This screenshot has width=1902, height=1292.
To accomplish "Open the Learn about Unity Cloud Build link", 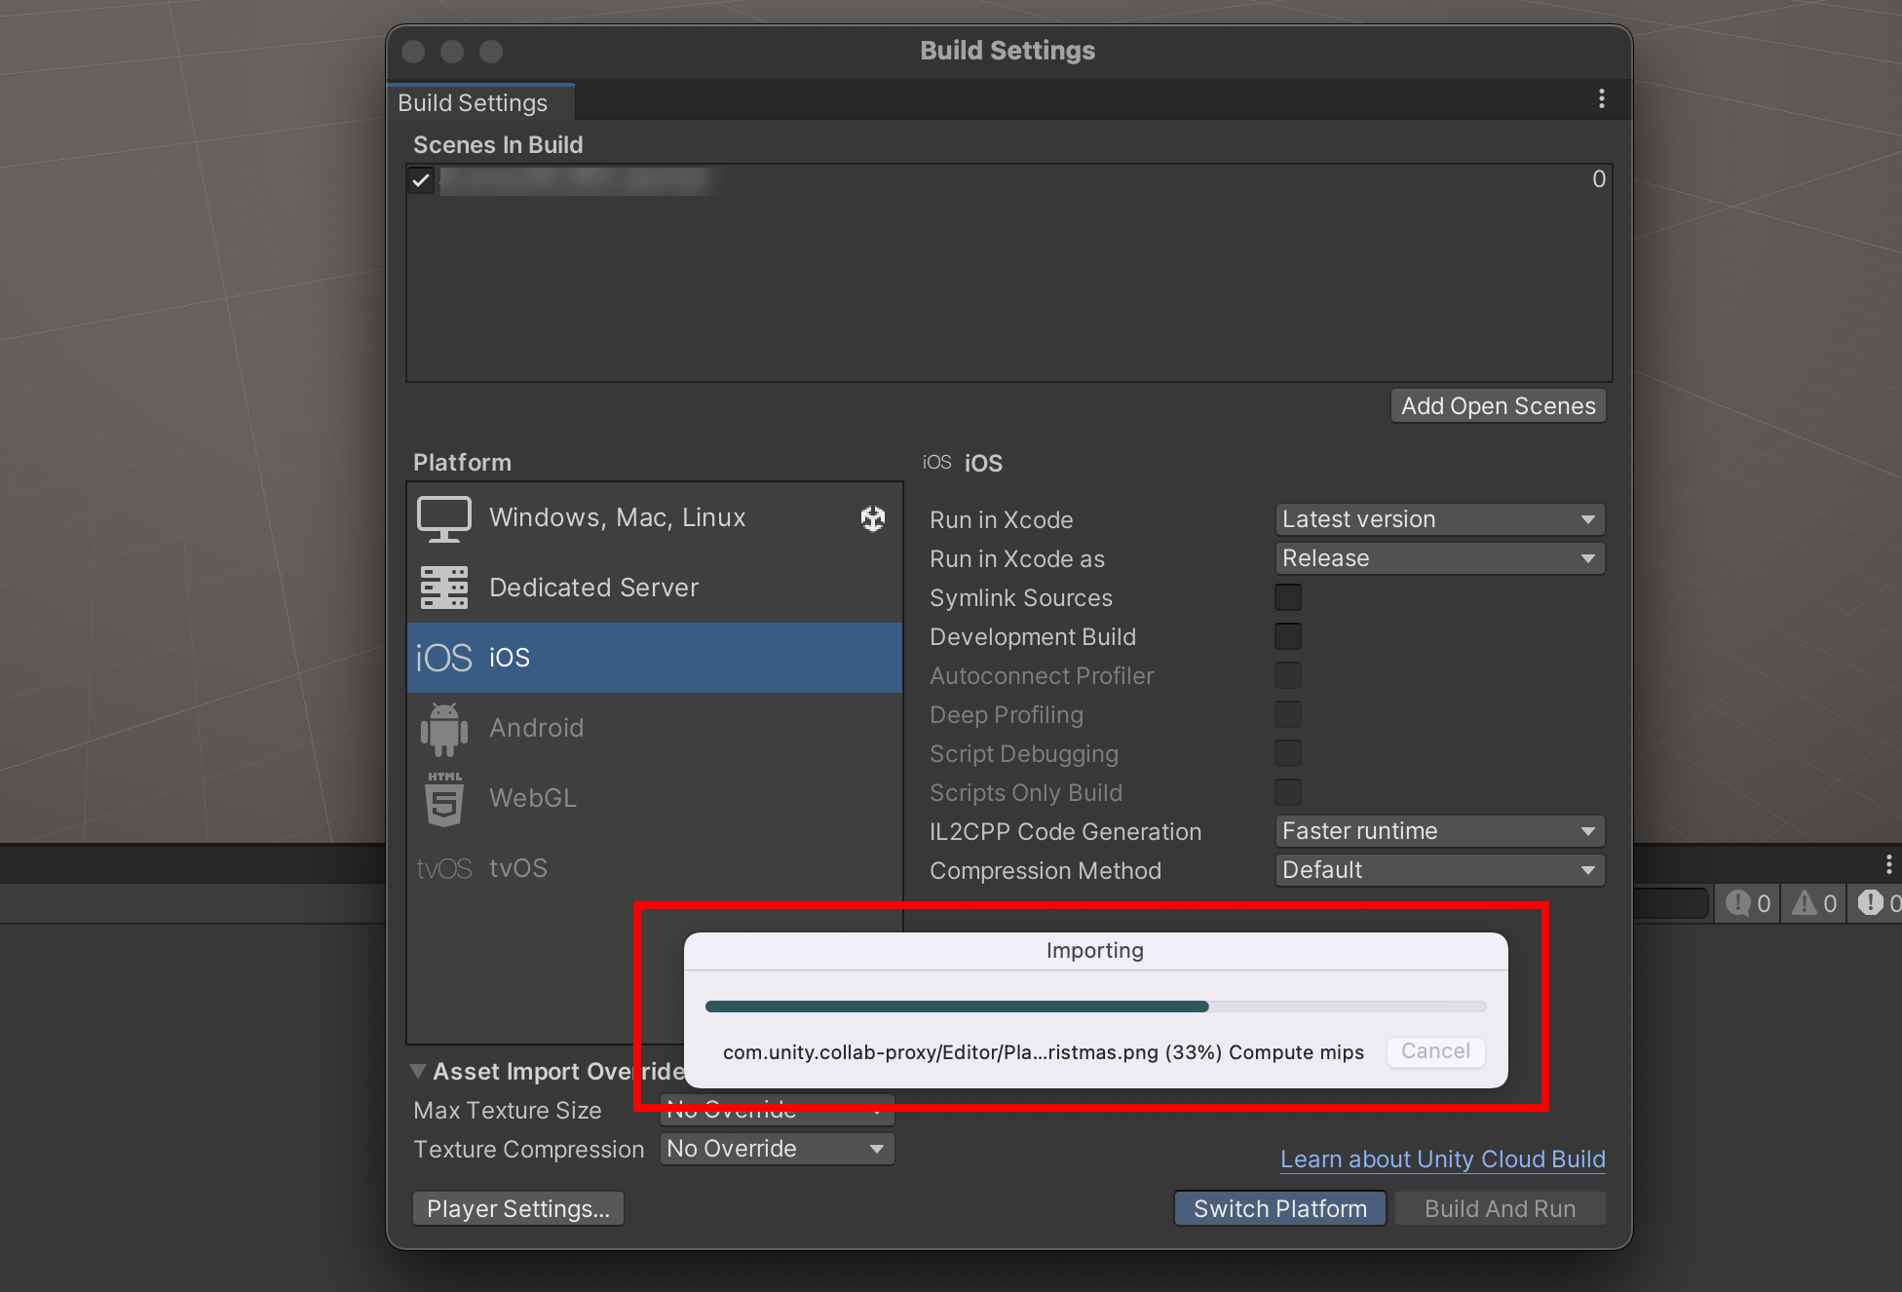I will coord(1442,1159).
